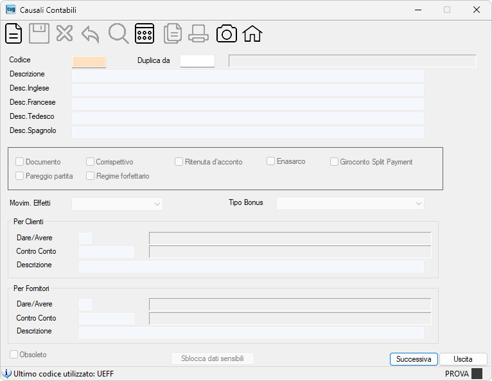Tick the Ritenuta d'acconto checkbox

[x=179, y=162]
